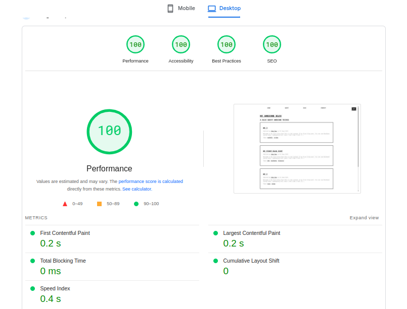Open the Best Practices score gauge
The width and height of the screenshot is (407, 309).
[x=227, y=44]
